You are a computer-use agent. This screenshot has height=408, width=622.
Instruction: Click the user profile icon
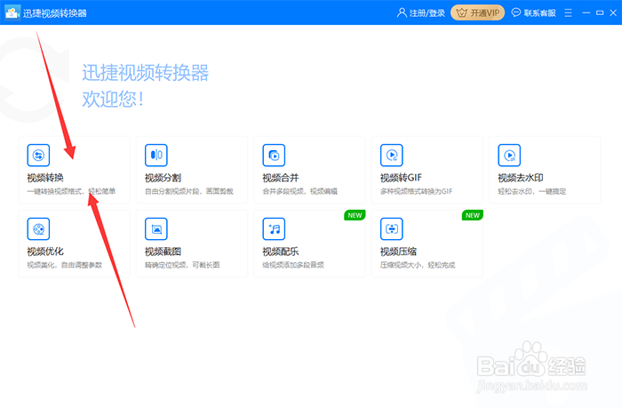(x=402, y=12)
